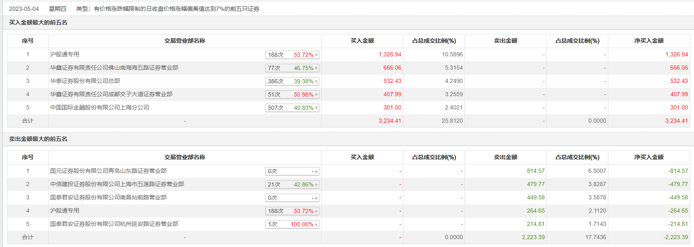Open 国元证券青岛山东路证券营业部 link
This screenshot has width=694, height=247.
click(109, 171)
